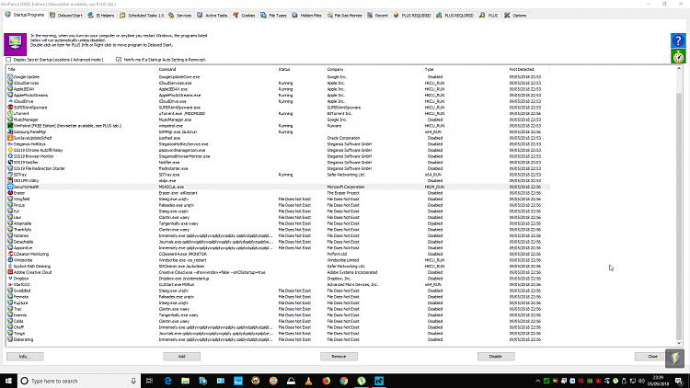Select the MusicManager startup entry
This screenshot has width=690, height=388.
click(278, 120)
